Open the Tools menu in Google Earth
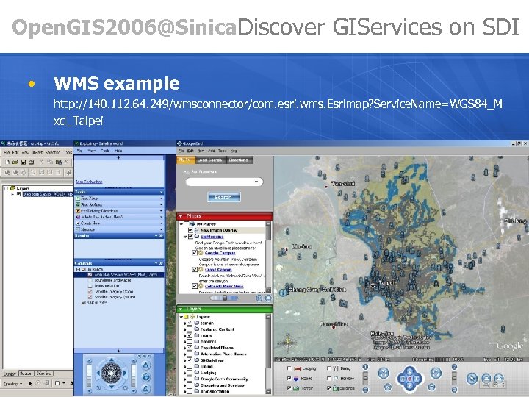 (x=223, y=151)
